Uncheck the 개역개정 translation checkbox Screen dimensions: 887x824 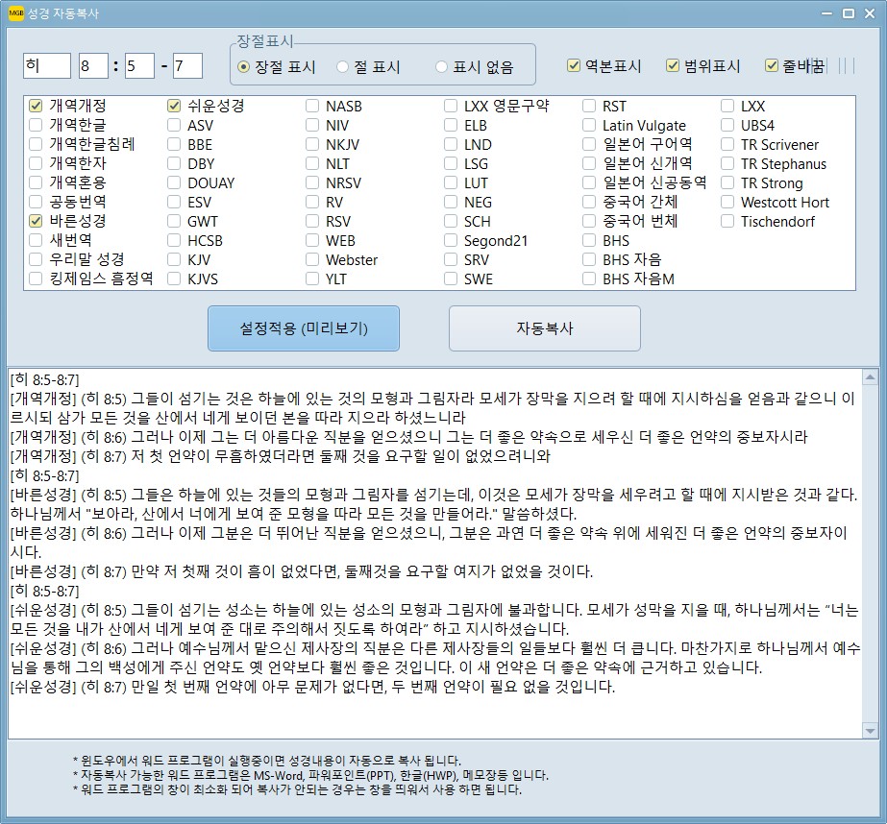pyautogui.click(x=37, y=107)
